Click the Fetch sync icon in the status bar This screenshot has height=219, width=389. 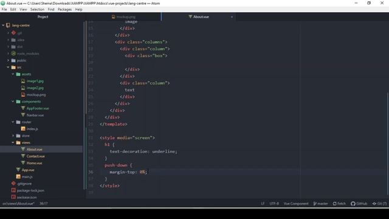pos(335,204)
